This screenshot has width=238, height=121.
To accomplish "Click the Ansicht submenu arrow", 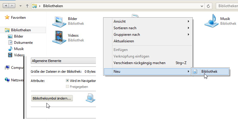I will (x=188, y=21).
